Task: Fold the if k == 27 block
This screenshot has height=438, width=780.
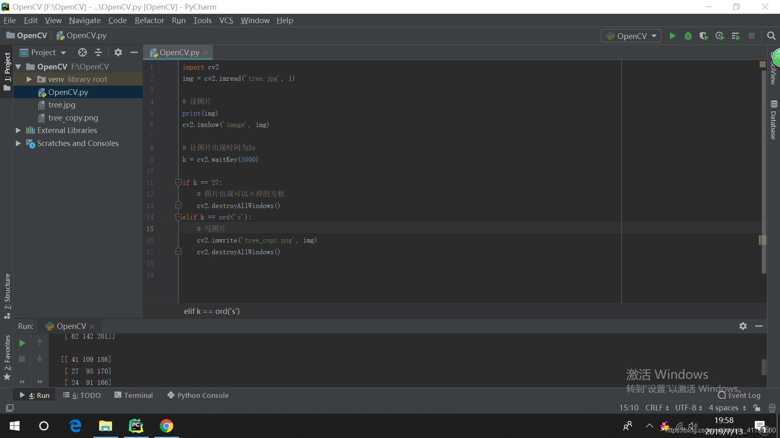Action: [x=178, y=182]
